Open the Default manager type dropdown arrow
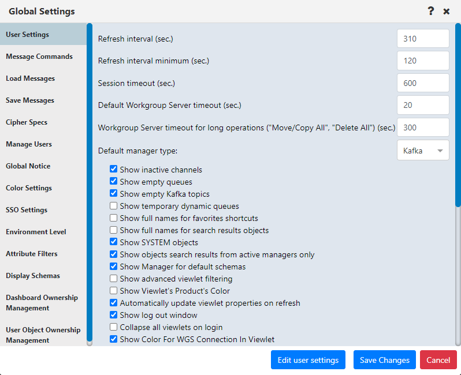This screenshot has height=375, width=461. pos(440,151)
